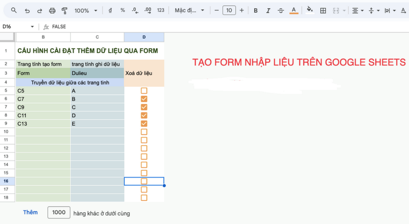Uncheck the checkbox in row 6
This screenshot has height=224, width=409.
(144, 99)
